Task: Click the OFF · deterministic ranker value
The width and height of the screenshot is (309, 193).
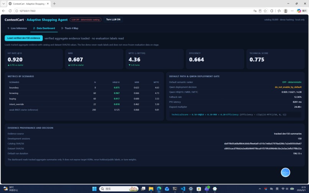Action: click(x=292, y=82)
